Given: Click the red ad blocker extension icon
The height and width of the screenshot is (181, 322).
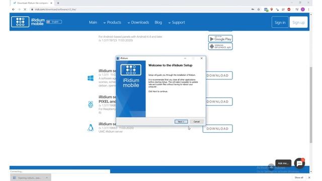Looking at the screenshot, I should coord(289,10).
